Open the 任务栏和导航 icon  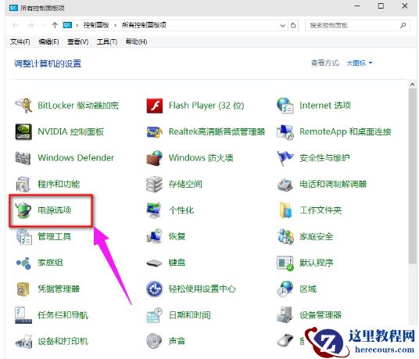(x=23, y=315)
